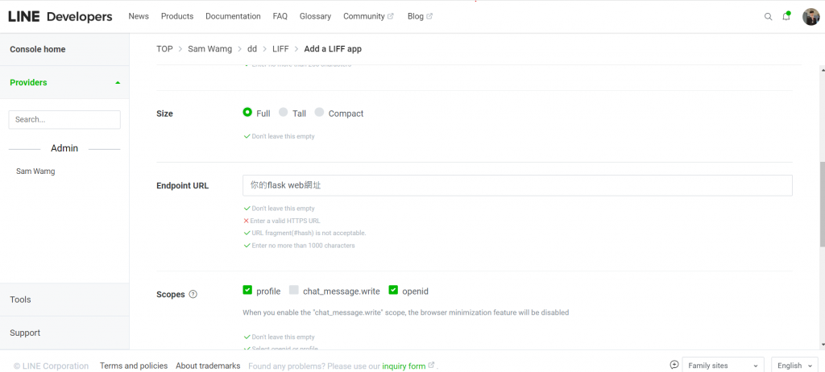Uncheck the profile scope checkbox
Screen dimensions: 825x372
coord(247,290)
